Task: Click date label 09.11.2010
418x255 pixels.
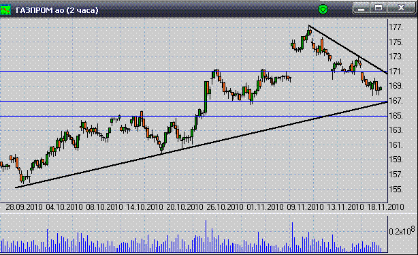Action: (305, 207)
